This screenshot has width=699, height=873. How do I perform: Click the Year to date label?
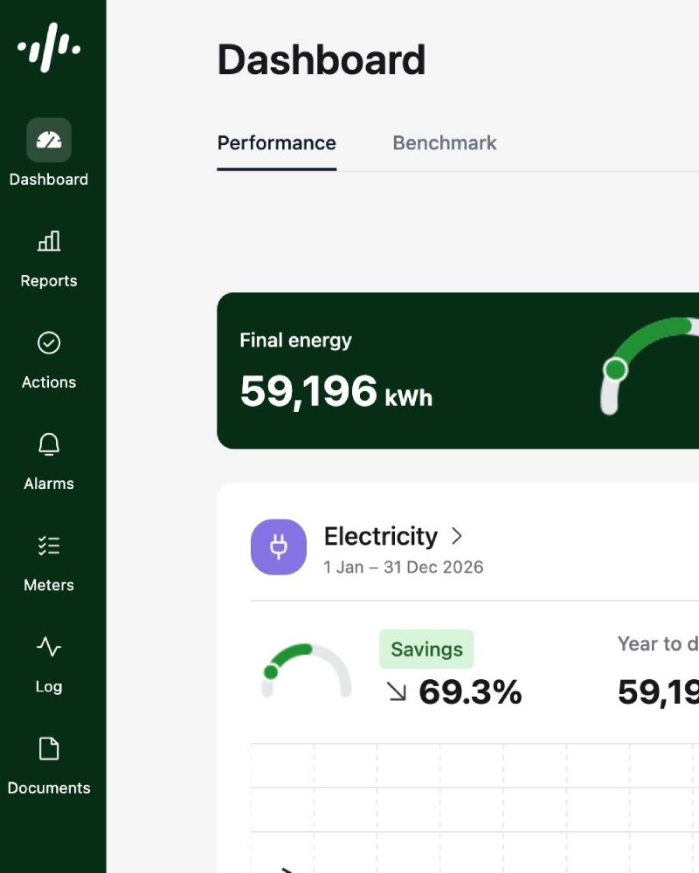pyautogui.click(x=657, y=644)
